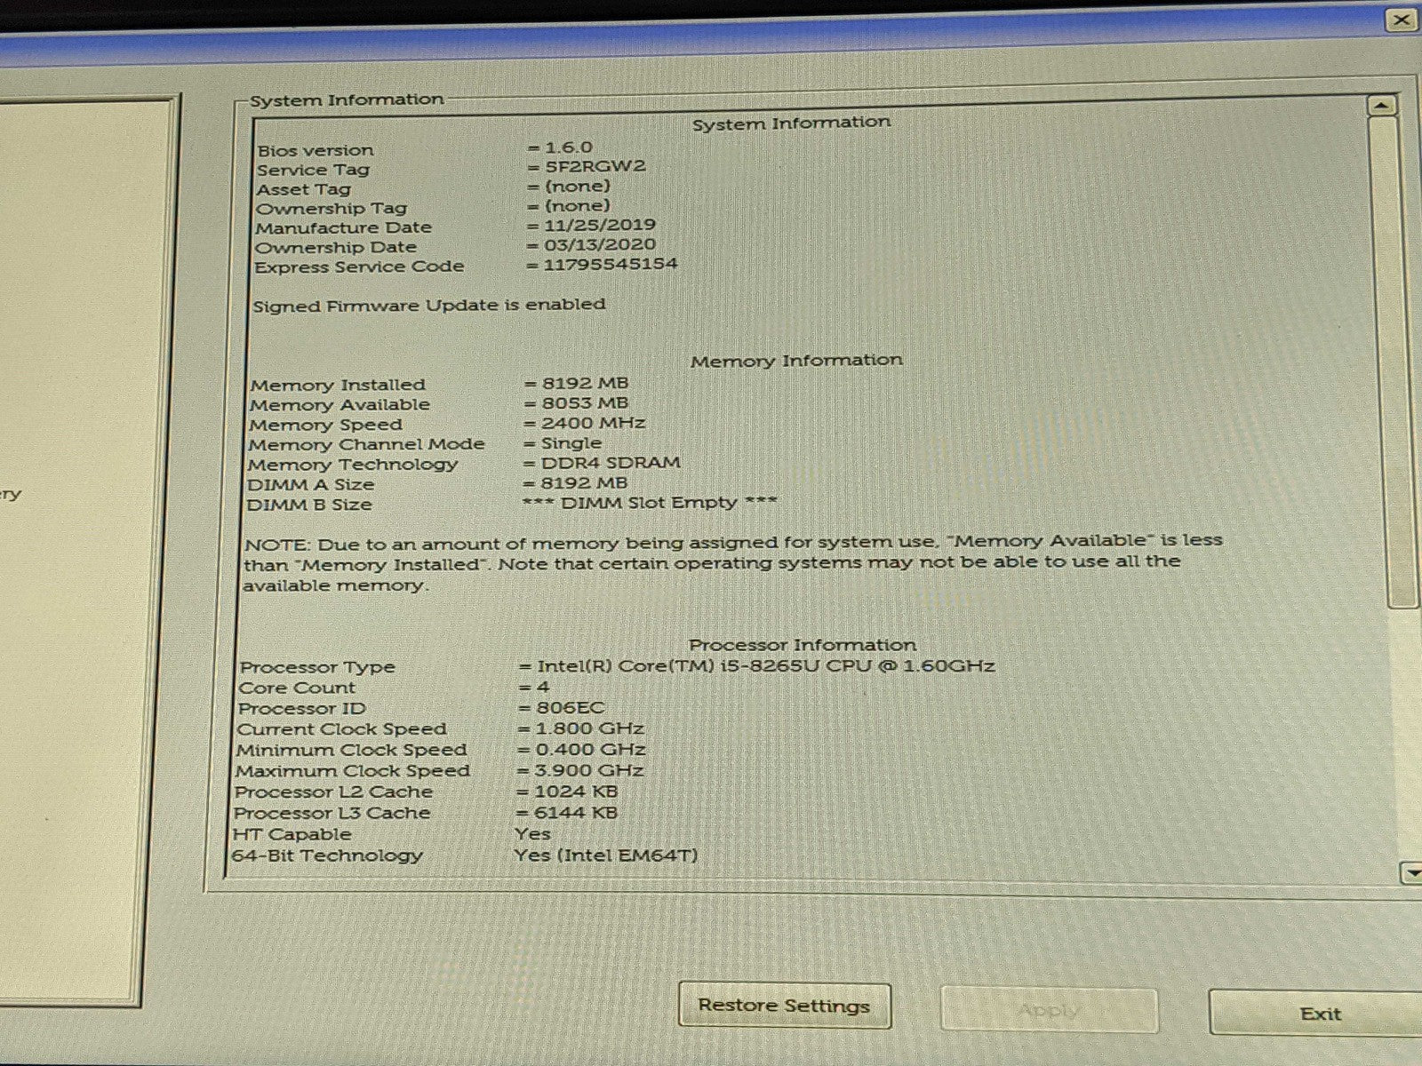
Task: Click Processor L3 Cache 6144 KB
Action: (x=575, y=812)
